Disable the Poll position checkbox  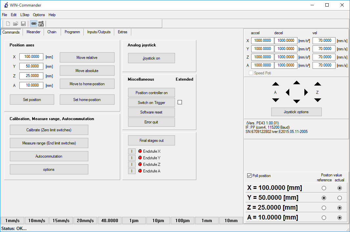[249, 176]
